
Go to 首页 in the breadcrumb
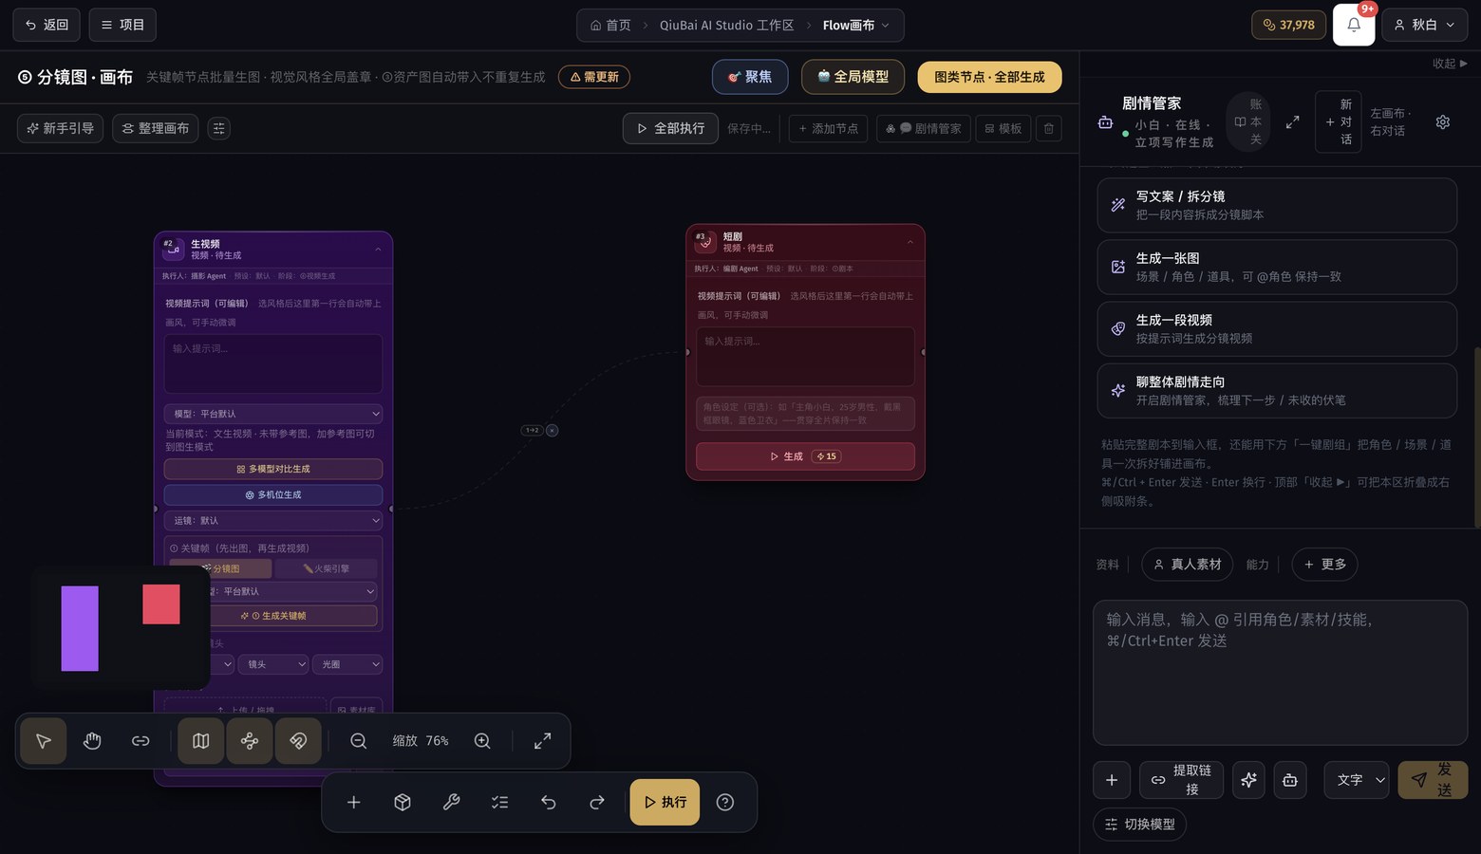coord(610,26)
